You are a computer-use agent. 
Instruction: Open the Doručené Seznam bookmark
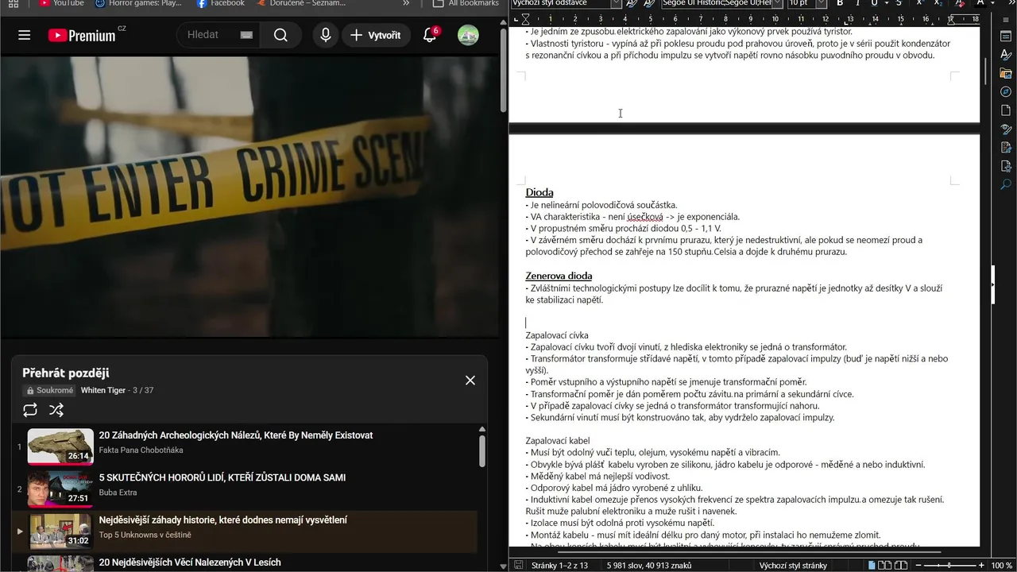301,3
